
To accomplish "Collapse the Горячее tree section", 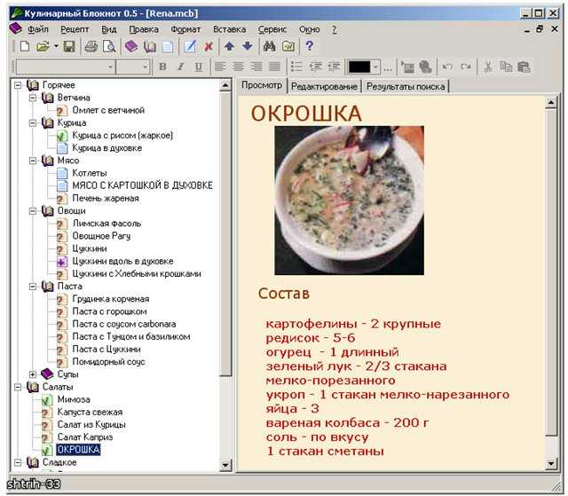I will (x=18, y=85).
